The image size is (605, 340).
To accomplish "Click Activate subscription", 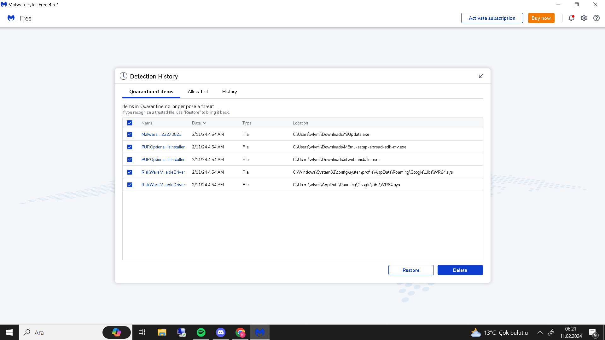I will [x=492, y=18].
